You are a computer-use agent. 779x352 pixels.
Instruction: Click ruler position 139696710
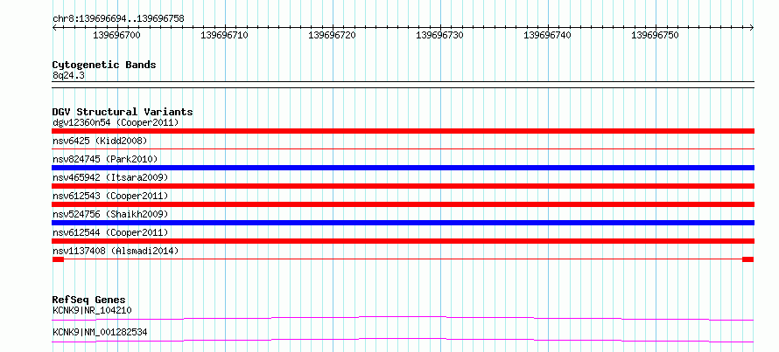[225, 35]
